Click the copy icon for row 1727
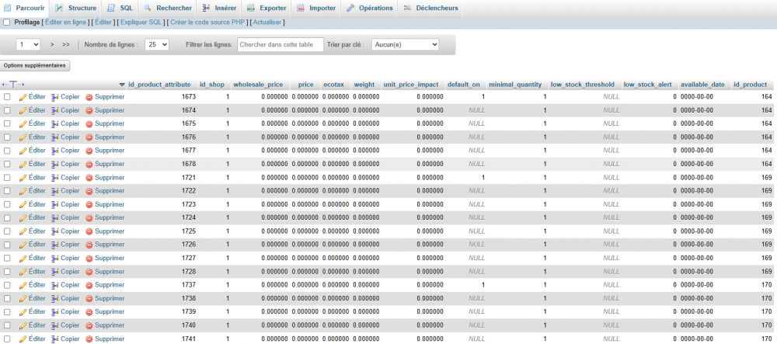Viewport: 777px width, 344px height. click(55, 259)
